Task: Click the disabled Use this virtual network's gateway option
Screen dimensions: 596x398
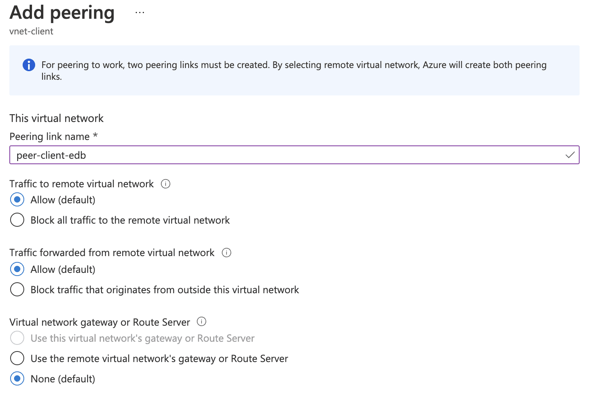Action: tap(17, 338)
